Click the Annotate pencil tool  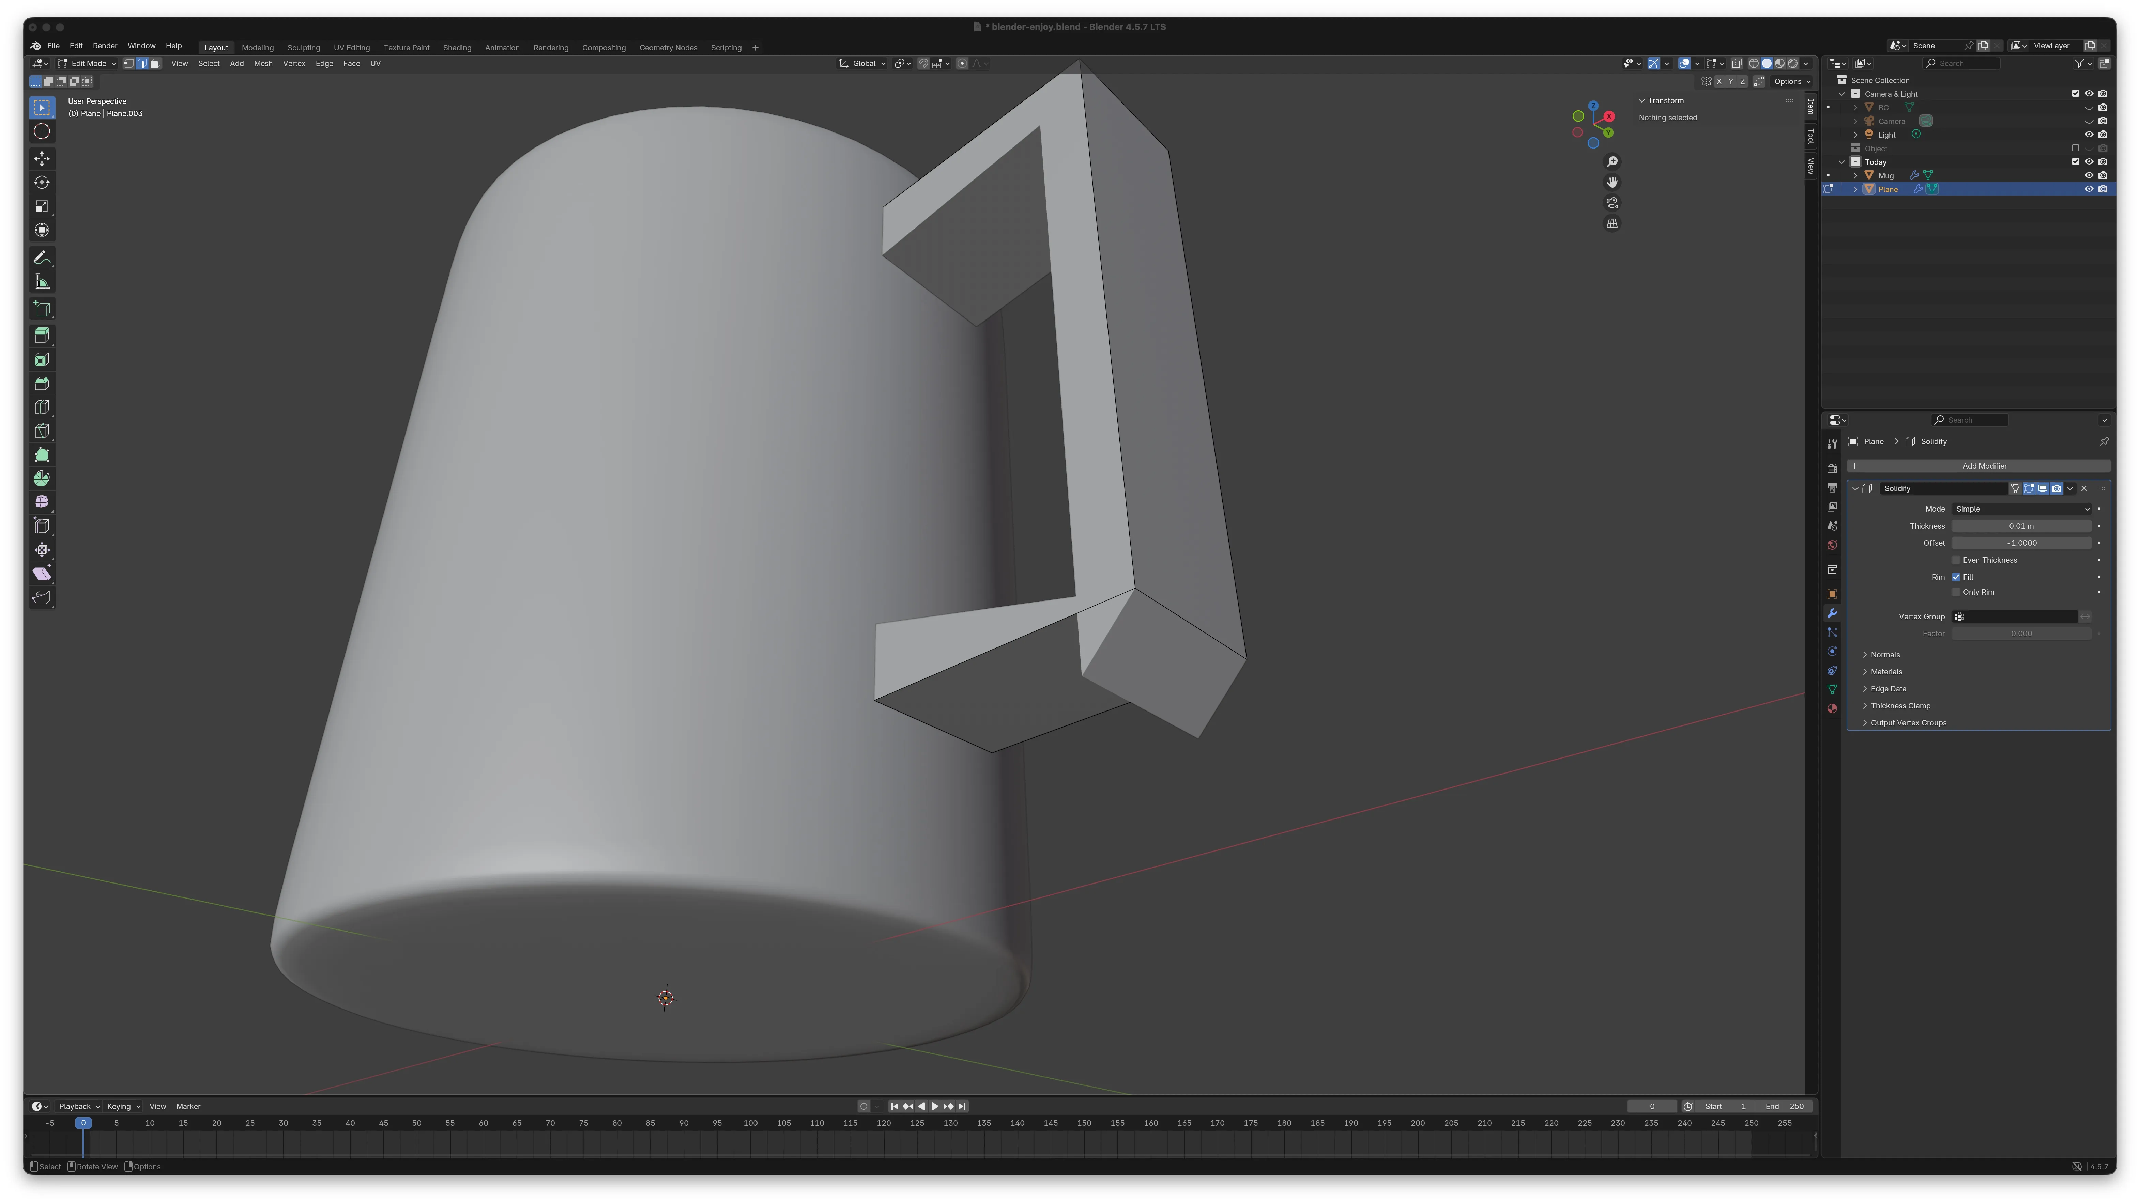42,258
